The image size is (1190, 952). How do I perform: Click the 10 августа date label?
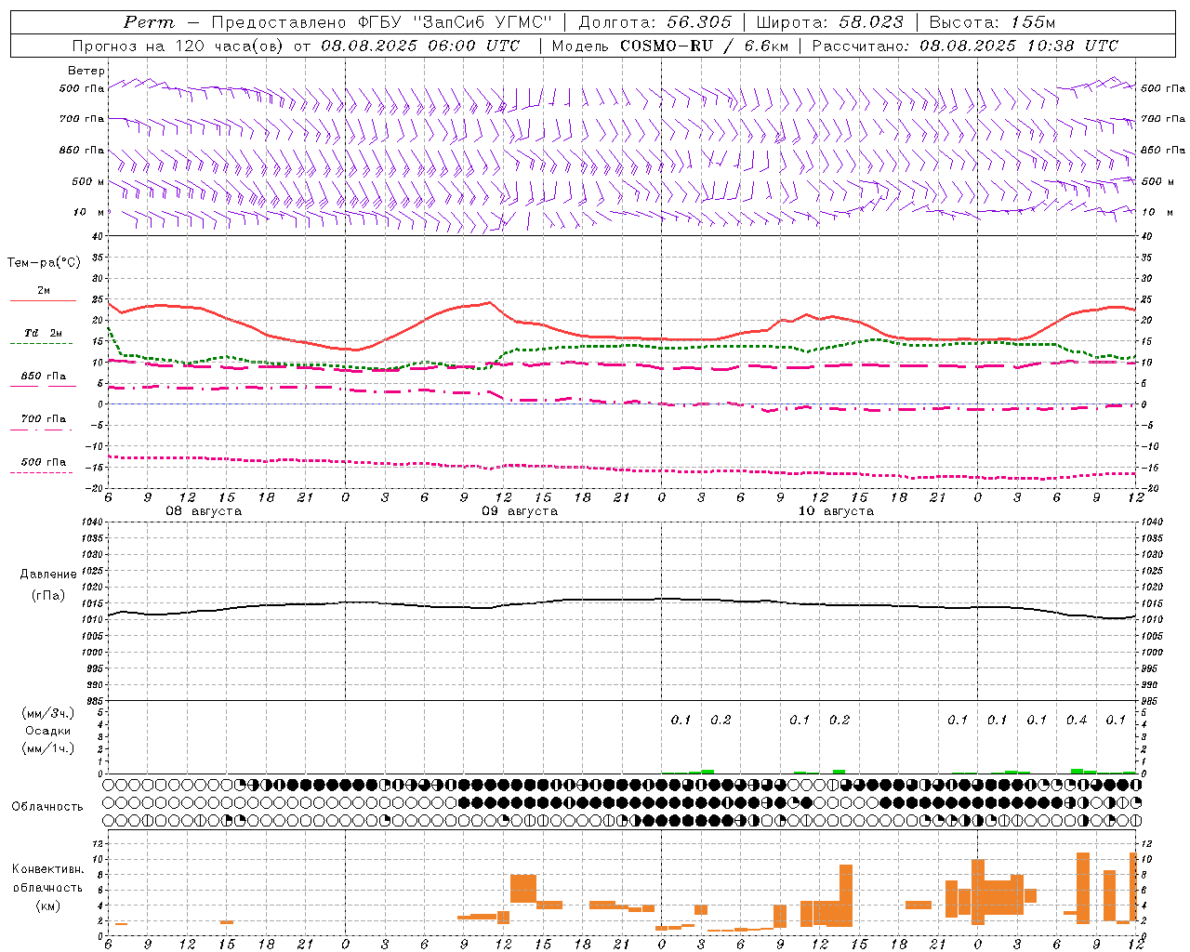tap(836, 511)
